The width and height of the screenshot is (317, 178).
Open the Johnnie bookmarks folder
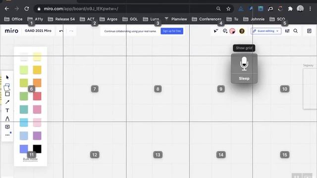pyautogui.click(x=254, y=19)
